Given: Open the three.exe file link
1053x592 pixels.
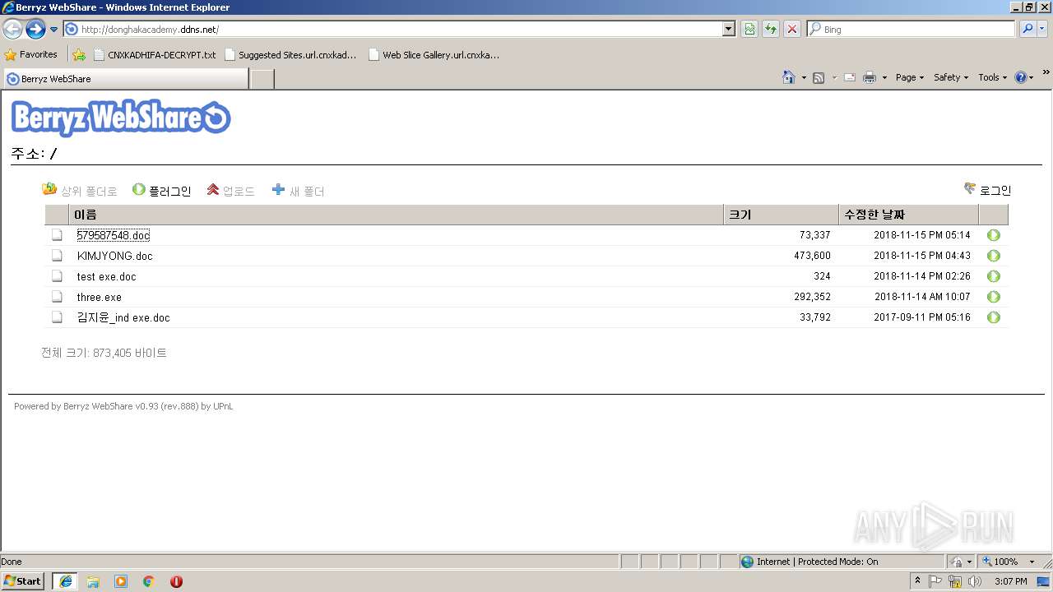Looking at the screenshot, I should point(99,297).
